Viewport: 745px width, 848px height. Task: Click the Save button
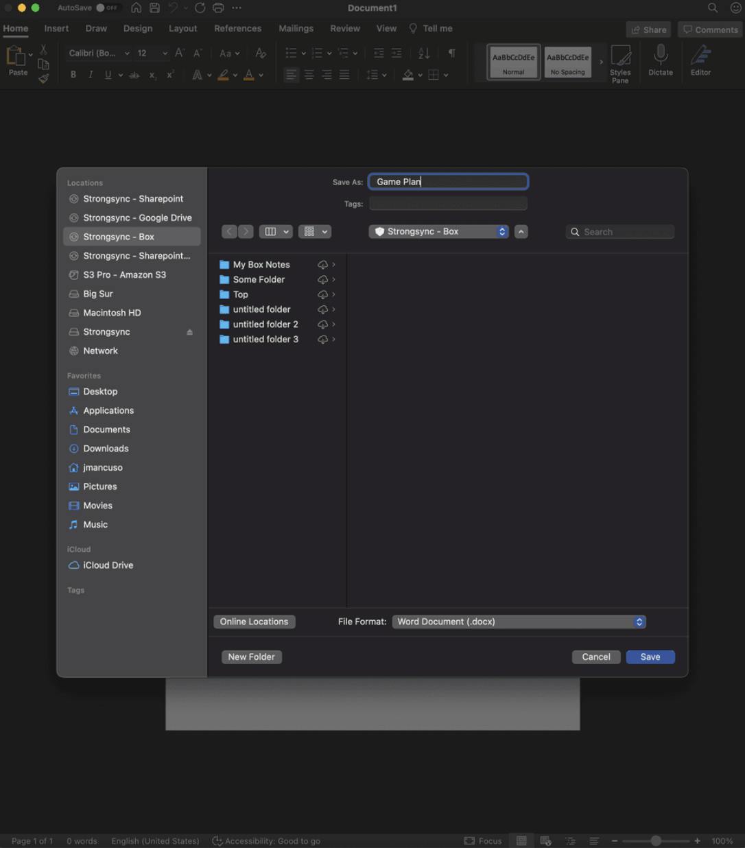coord(650,657)
